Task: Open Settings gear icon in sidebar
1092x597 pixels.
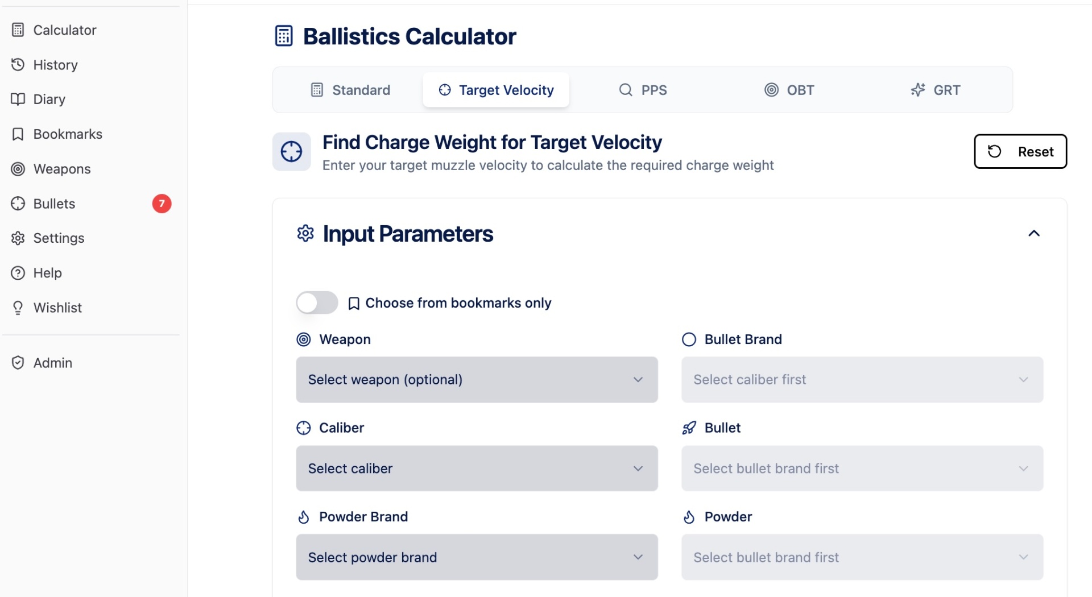Action: [x=18, y=238]
